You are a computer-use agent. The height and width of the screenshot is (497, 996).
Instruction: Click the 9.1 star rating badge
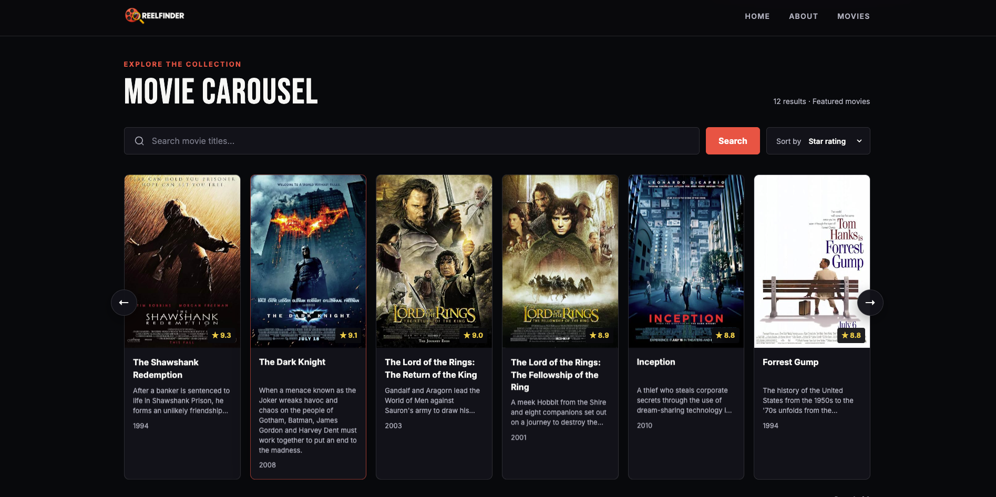click(x=348, y=335)
